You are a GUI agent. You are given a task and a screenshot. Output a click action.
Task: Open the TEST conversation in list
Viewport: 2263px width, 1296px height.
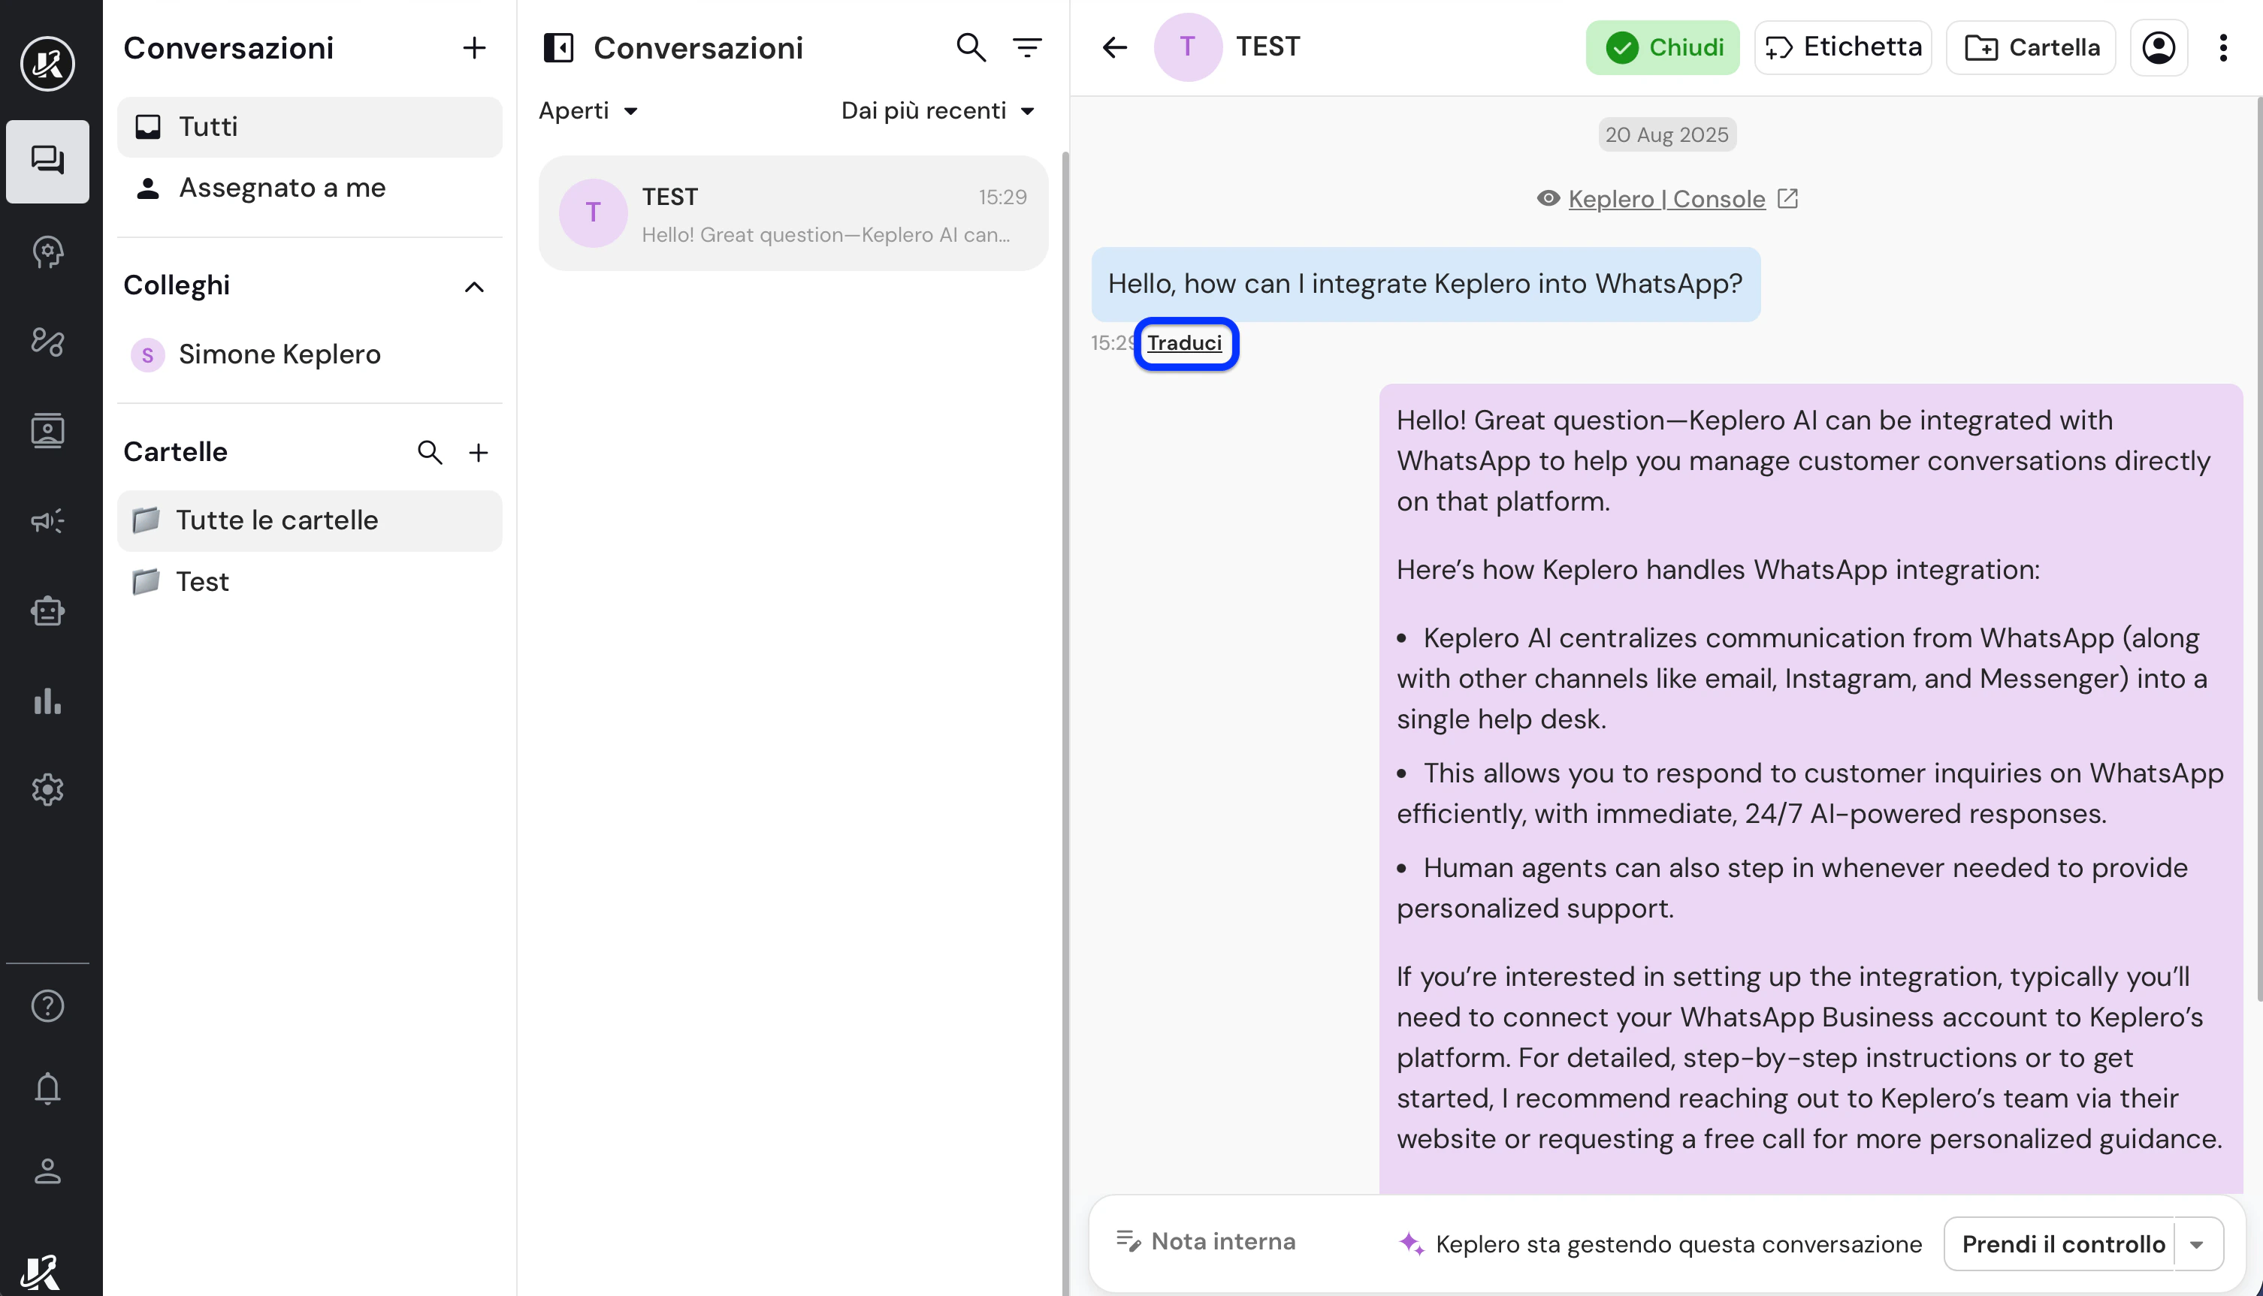pos(793,214)
